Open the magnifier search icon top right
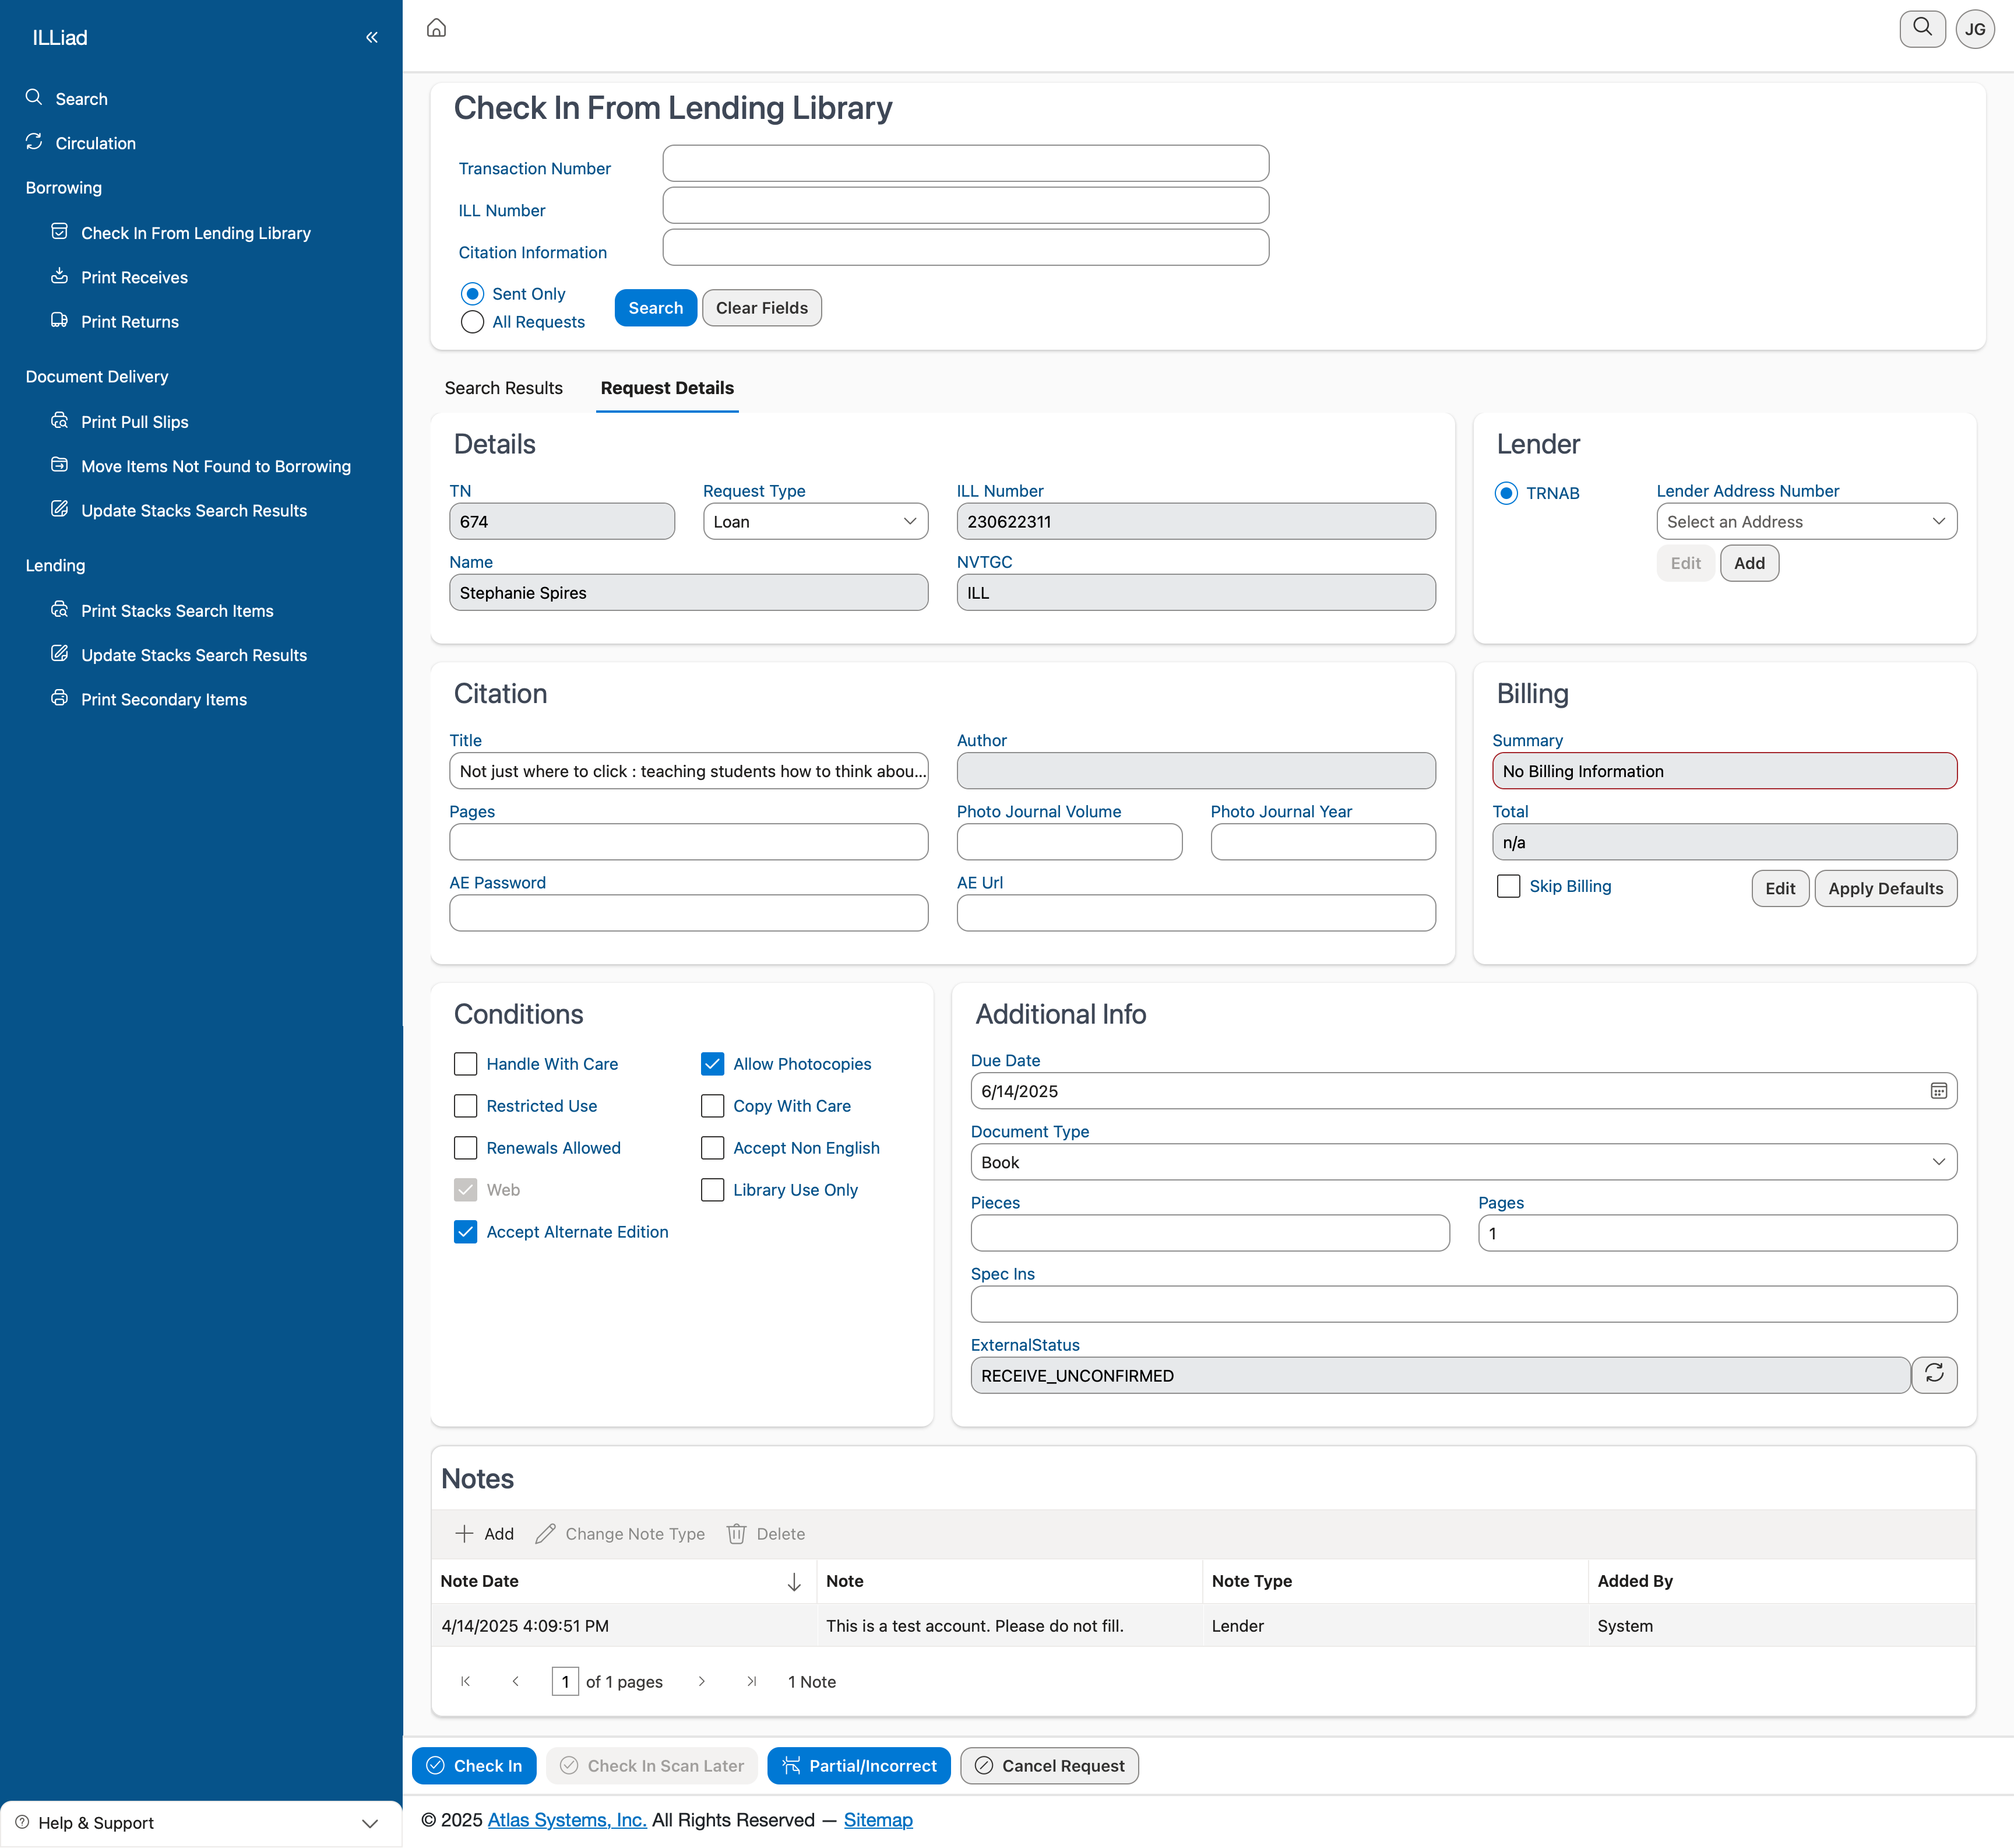Screen dimensions: 2014x1848 tap(1921, 28)
